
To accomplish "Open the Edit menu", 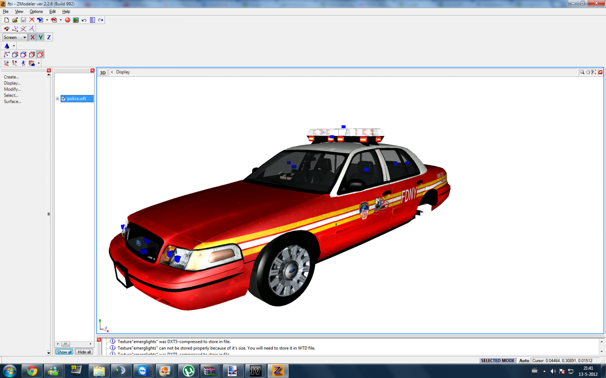I will tap(52, 12).
